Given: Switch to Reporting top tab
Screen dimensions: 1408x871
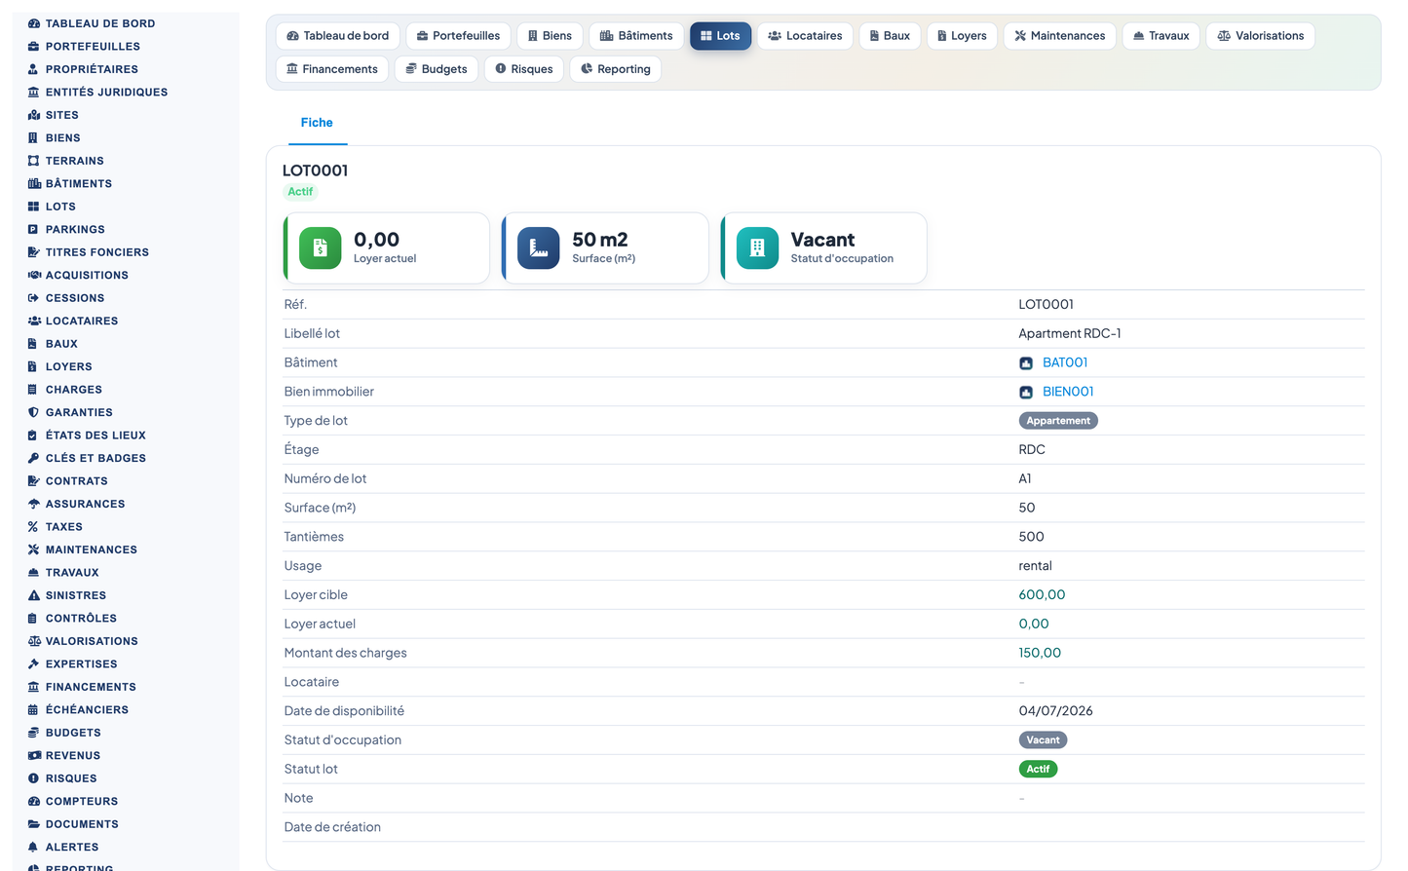Looking at the screenshot, I should click(x=615, y=69).
